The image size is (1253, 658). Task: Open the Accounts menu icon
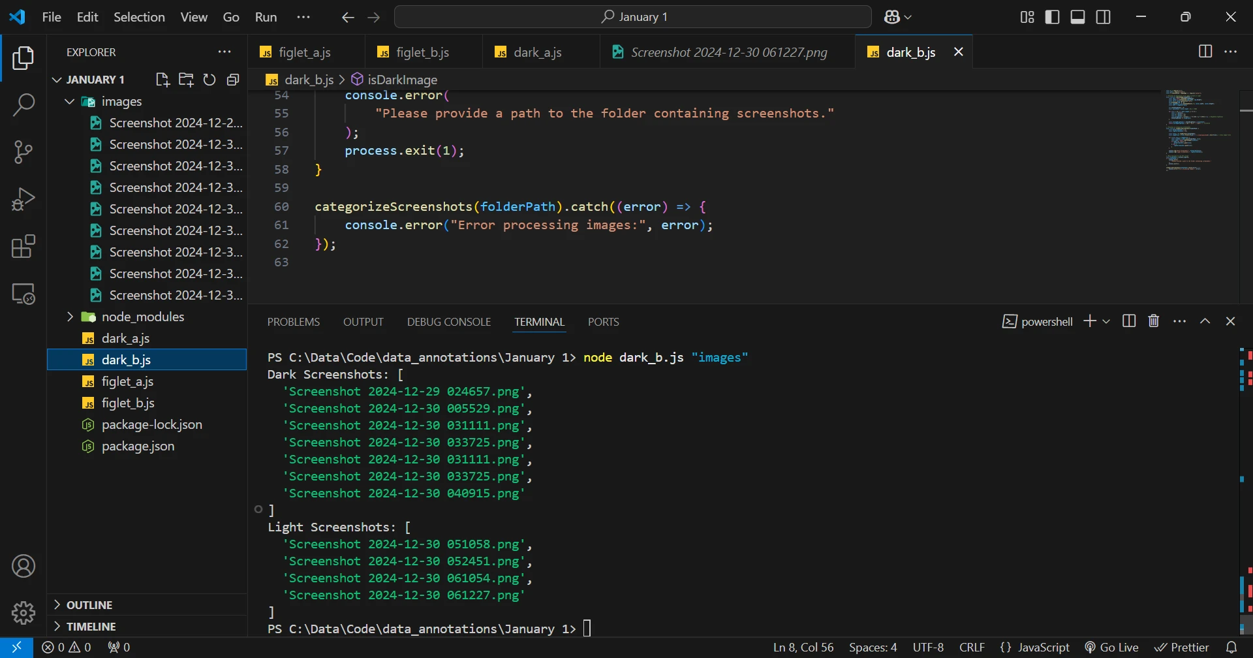pyautogui.click(x=23, y=566)
